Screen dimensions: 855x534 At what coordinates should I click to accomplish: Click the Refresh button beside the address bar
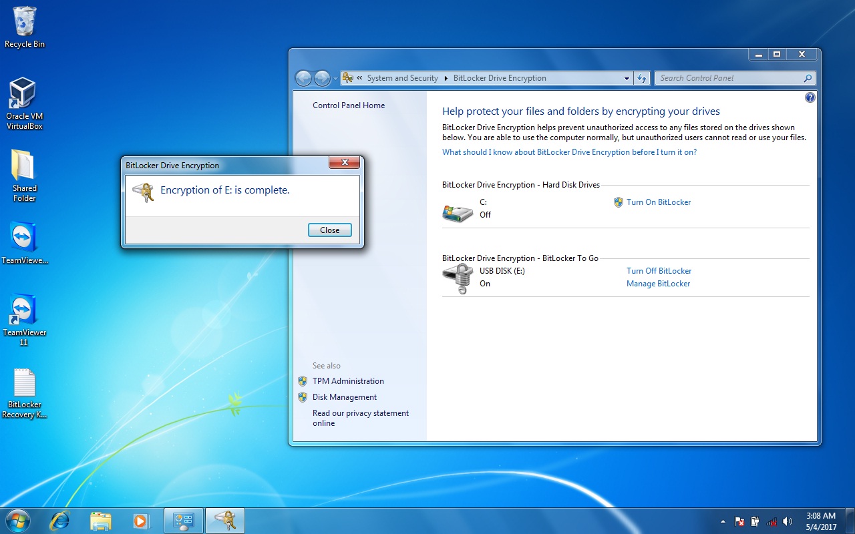[642, 78]
